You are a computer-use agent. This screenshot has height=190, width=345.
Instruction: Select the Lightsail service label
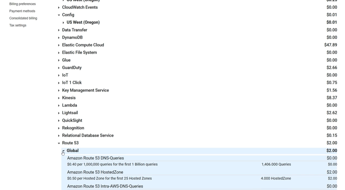click(70, 113)
